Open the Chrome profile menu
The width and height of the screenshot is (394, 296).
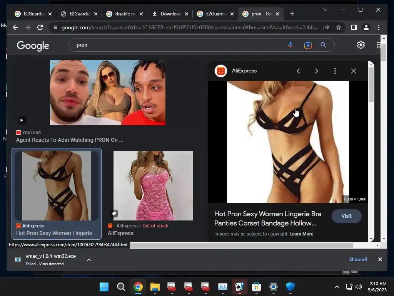tap(366, 27)
